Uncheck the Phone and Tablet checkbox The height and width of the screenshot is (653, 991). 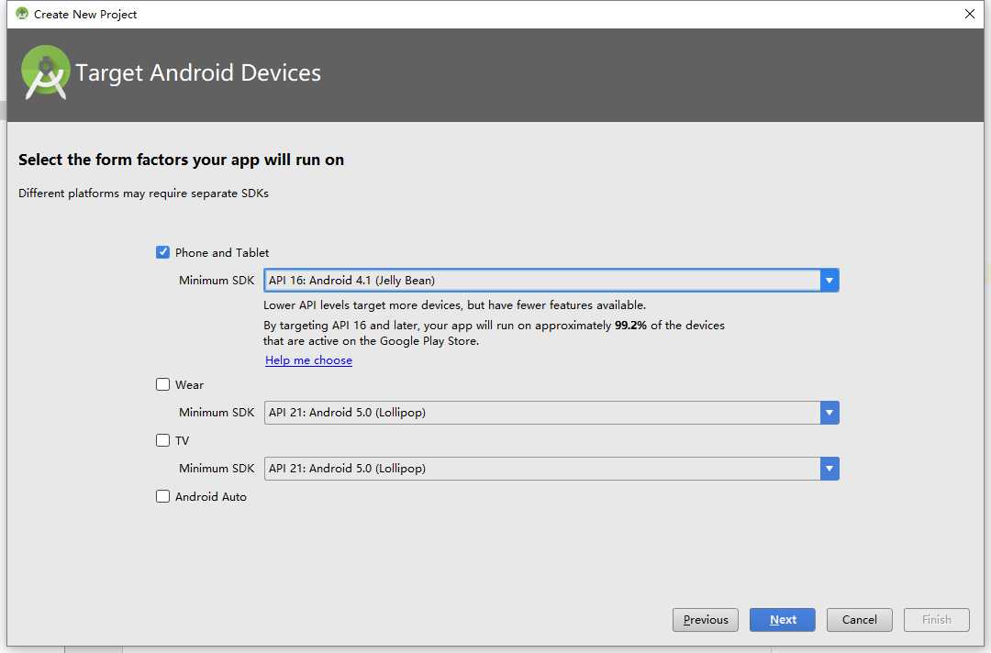click(163, 252)
